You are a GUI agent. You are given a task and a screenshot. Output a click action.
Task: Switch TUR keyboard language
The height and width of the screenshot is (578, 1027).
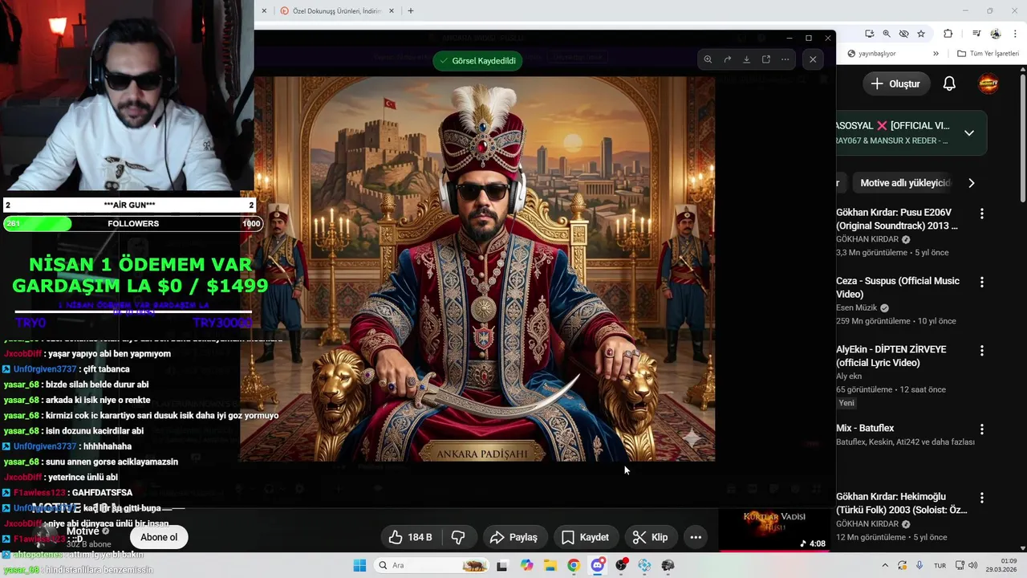click(940, 565)
